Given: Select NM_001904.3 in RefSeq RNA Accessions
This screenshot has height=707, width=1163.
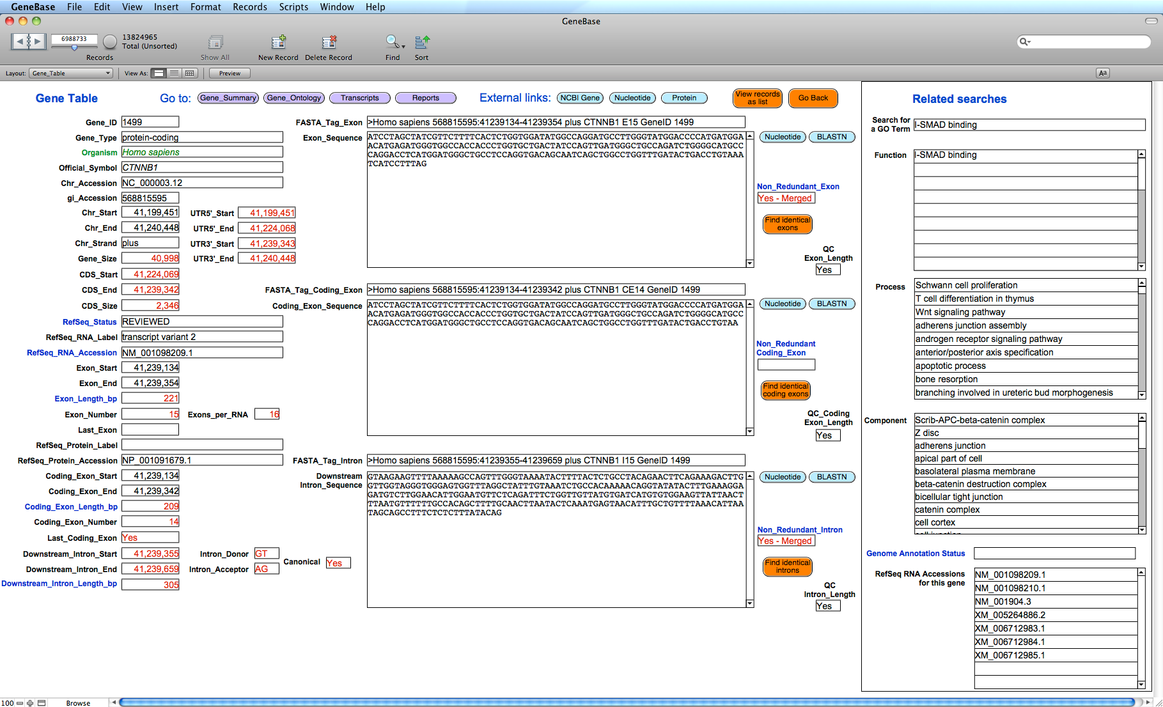Looking at the screenshot, I should (1056, 602).
